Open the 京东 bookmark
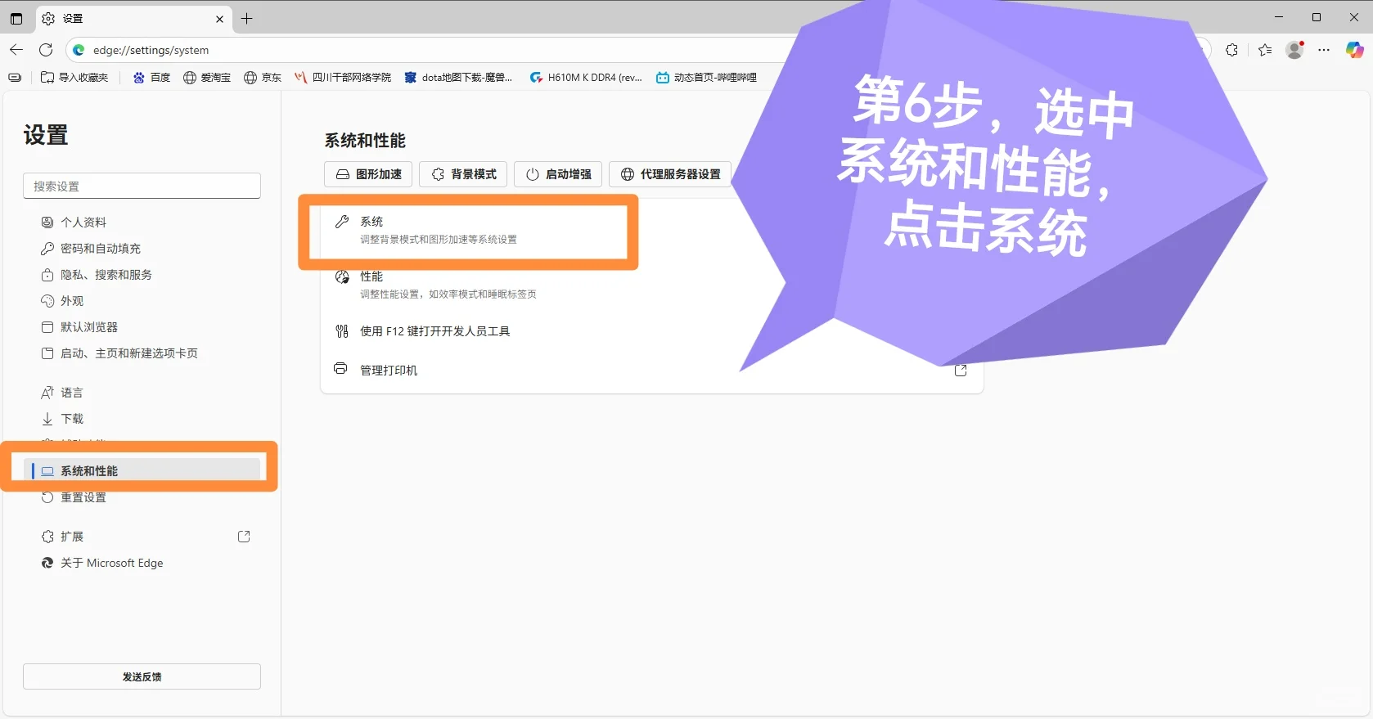The image size is (1373, 719). [263, 78]
